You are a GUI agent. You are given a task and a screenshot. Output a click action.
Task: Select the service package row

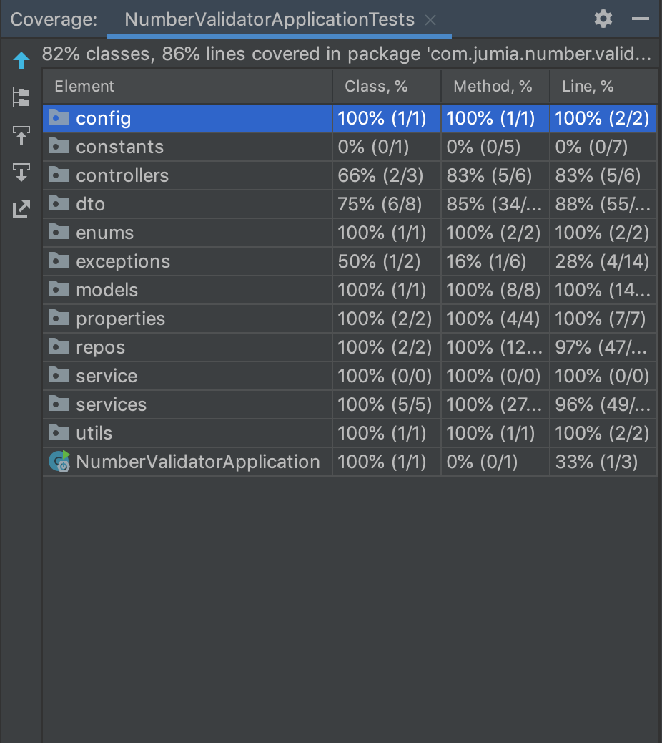[x=350, y=376]
